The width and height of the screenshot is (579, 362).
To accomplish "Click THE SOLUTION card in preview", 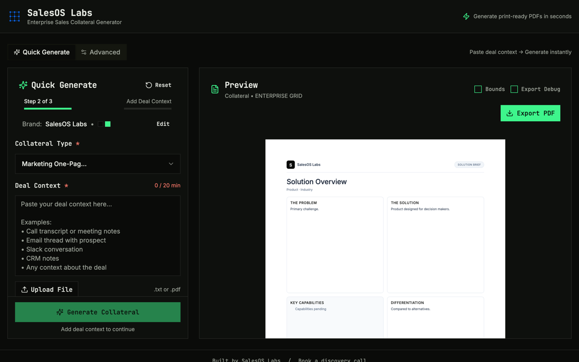I will click(x=435, y=245).
